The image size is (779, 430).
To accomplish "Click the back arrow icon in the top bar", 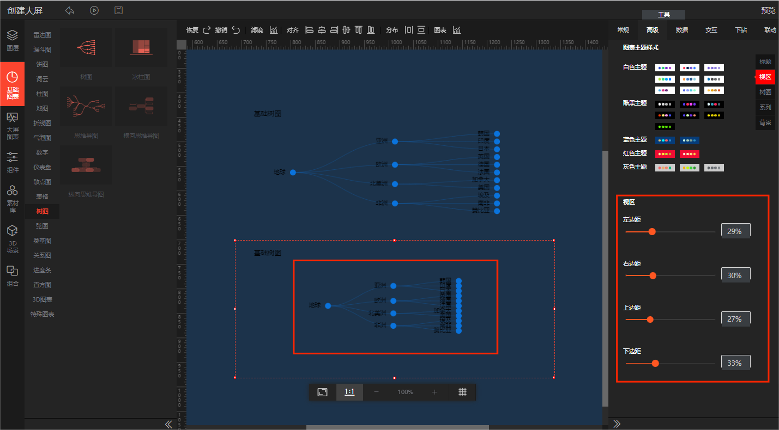I will (x=70, y=10).
